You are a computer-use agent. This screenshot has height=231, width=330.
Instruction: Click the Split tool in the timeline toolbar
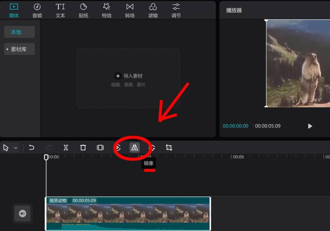point(66,147)
